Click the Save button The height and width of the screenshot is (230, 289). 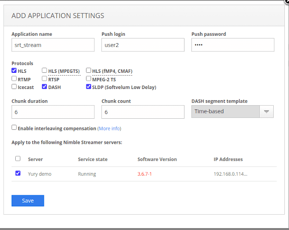click(x=28, y=200)
